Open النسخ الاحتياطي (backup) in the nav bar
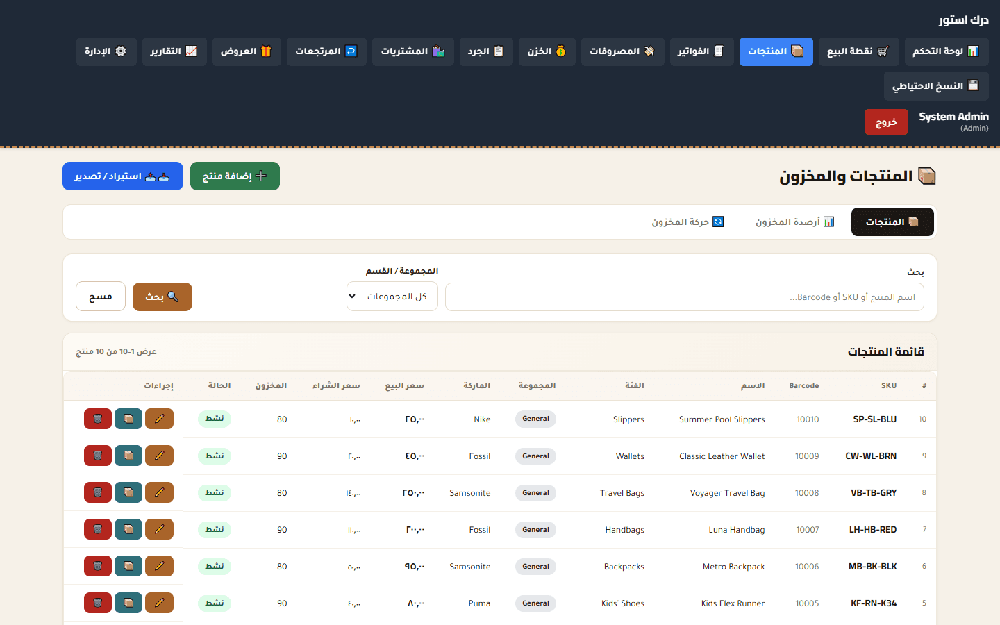Image resolution: width=1000 pixels, height=625 pixels. click(x=936, y=86)
